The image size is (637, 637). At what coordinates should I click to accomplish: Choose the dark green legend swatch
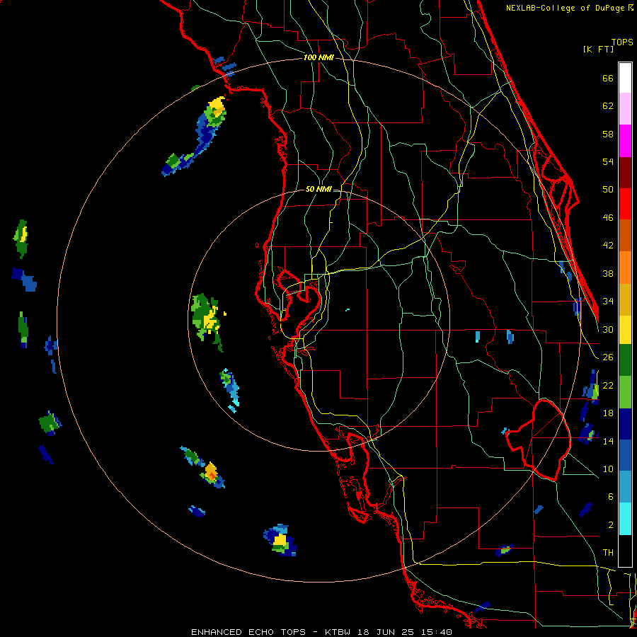(x=625, y=360)
